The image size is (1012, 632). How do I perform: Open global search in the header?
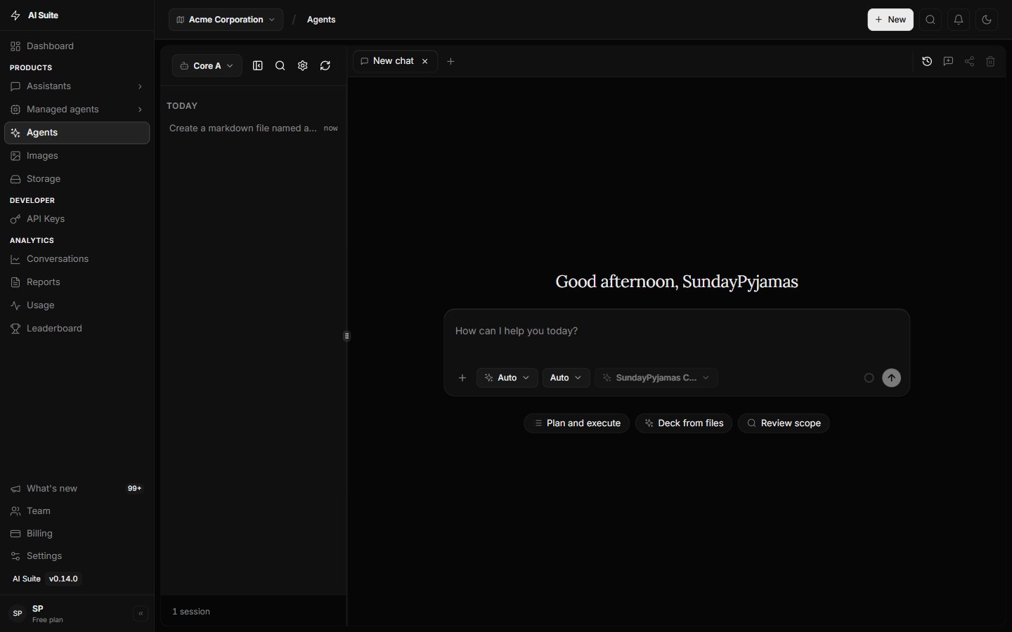(x=930, y=20)
